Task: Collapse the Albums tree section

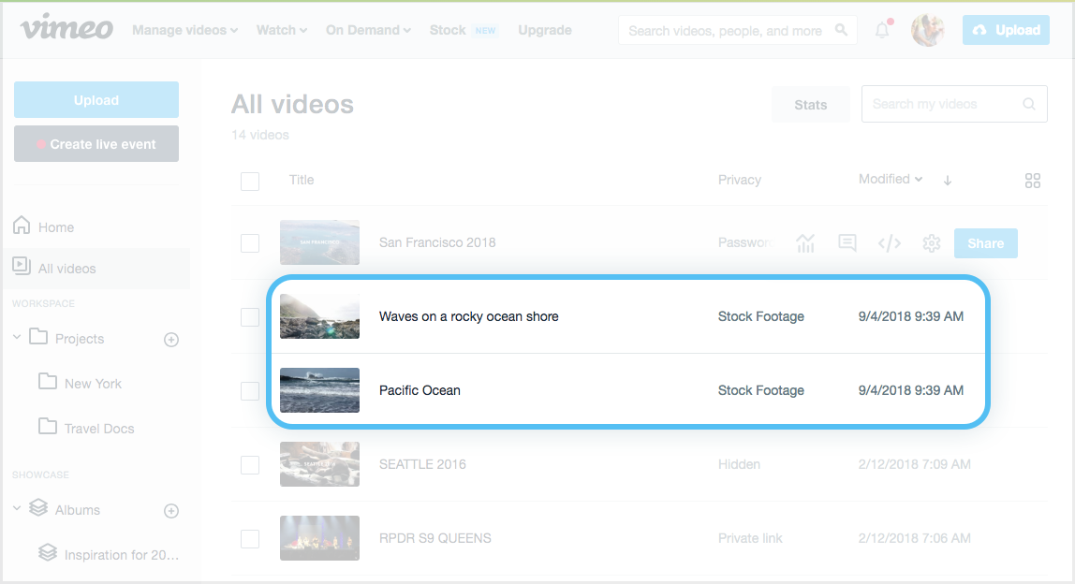Action: click(17, 508)
